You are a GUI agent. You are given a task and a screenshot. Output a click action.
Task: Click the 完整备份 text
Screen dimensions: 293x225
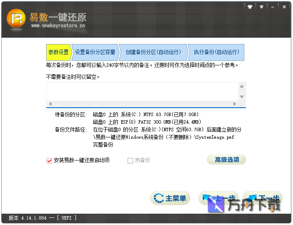coord(103,145)
